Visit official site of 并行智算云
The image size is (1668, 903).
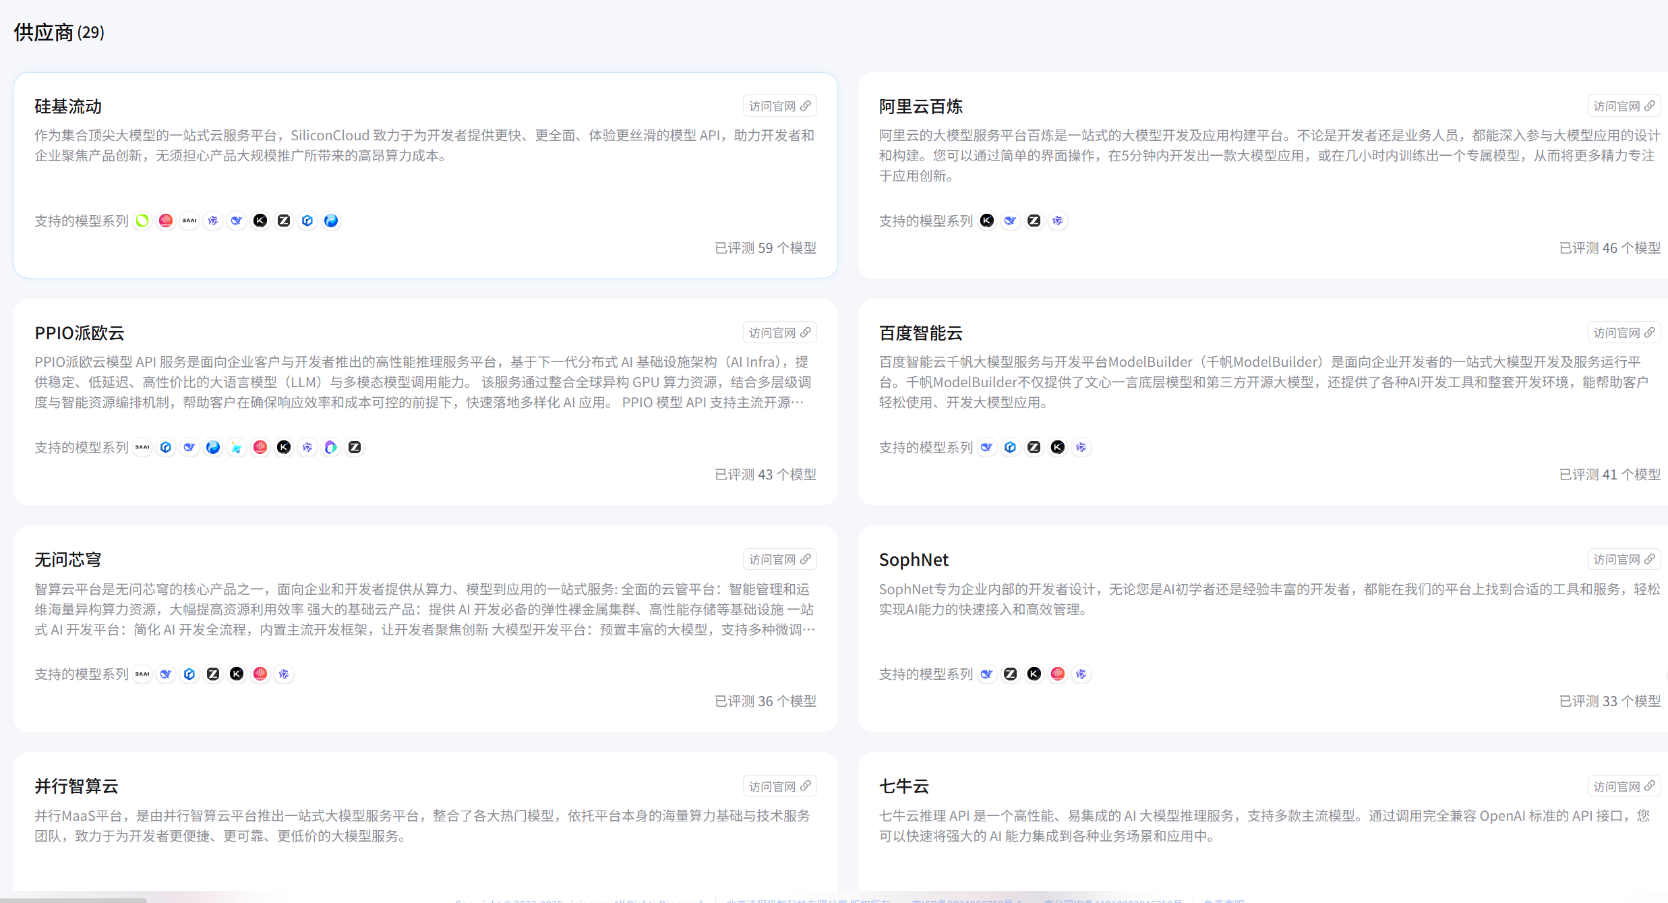779,786
